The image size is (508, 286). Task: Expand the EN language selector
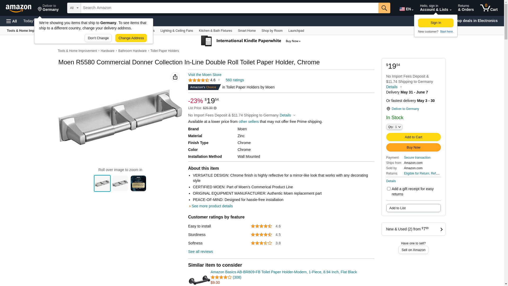coord(406,9)
